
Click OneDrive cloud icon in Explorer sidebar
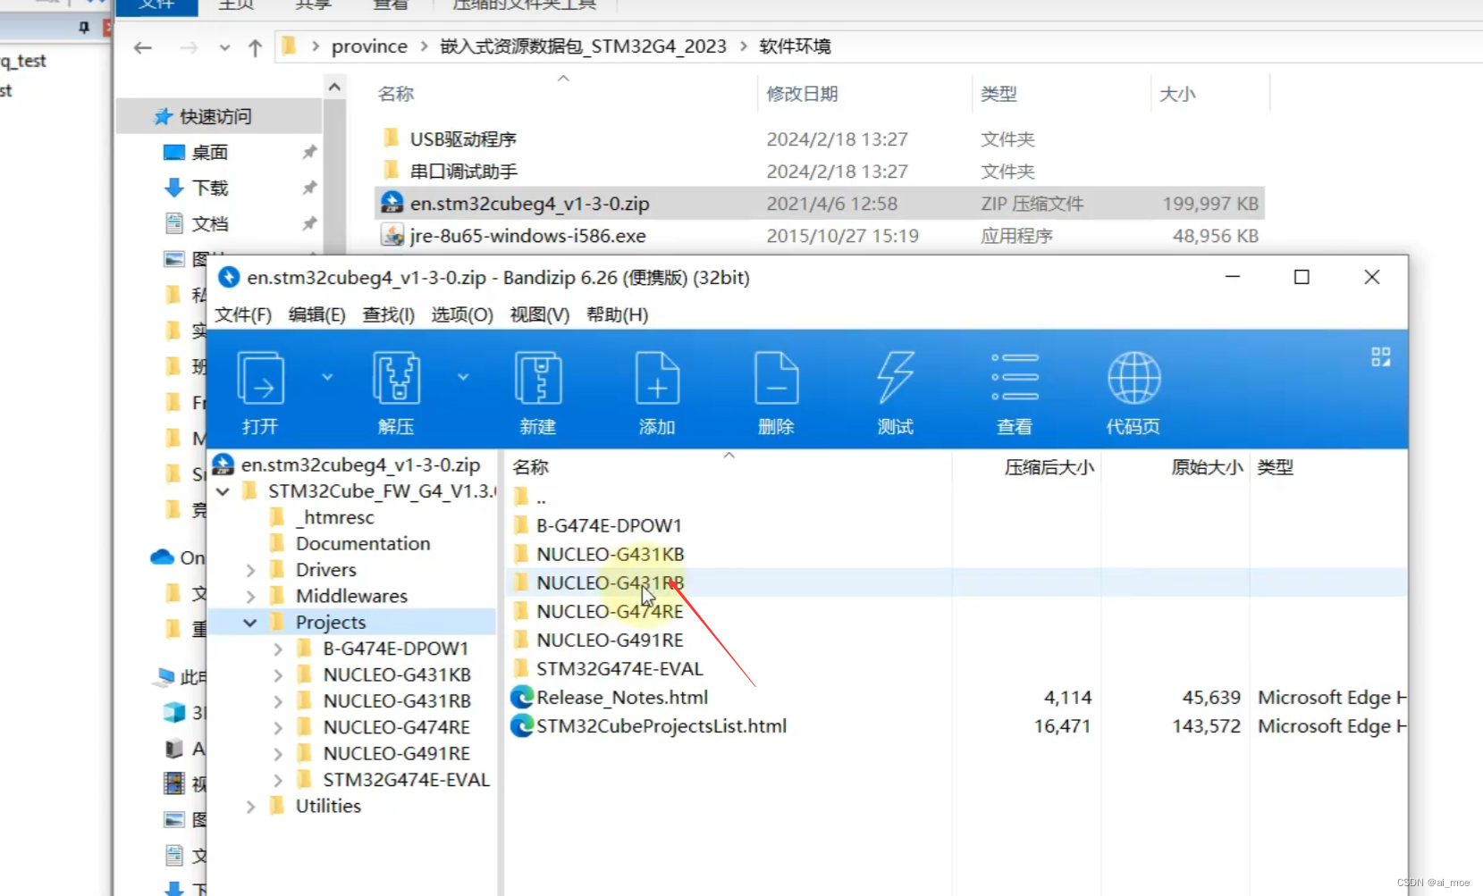coord(162,557)
